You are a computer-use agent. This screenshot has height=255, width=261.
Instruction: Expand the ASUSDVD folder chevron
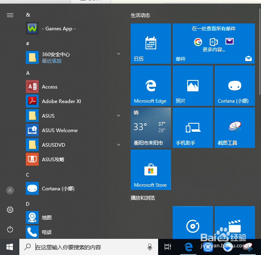(x=119, y=145)
